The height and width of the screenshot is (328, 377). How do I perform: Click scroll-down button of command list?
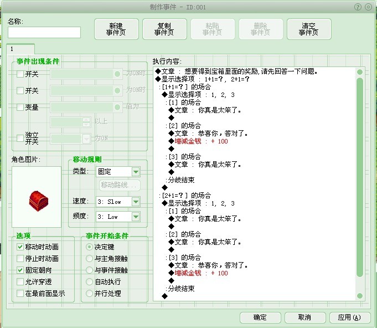coord(360,296)
